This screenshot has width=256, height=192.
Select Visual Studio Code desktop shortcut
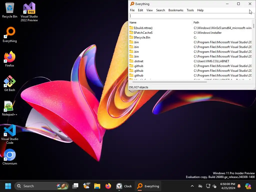click(x=10, y=134)
